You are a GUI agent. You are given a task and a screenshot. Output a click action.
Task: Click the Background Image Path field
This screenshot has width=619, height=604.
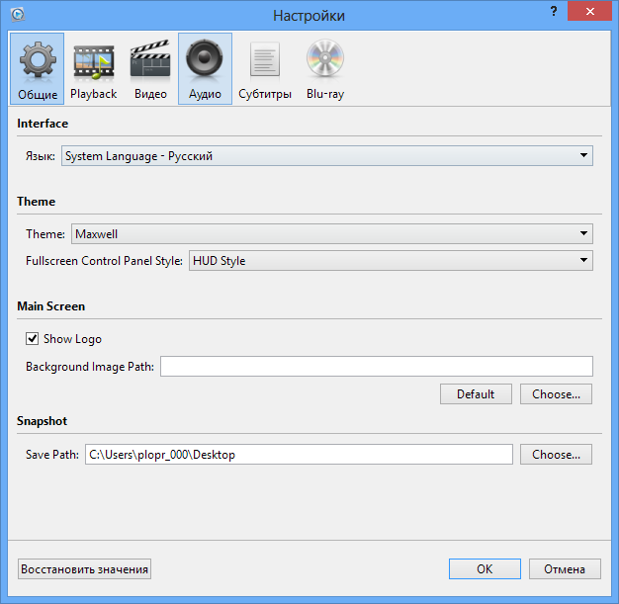(x=377, y=367)
